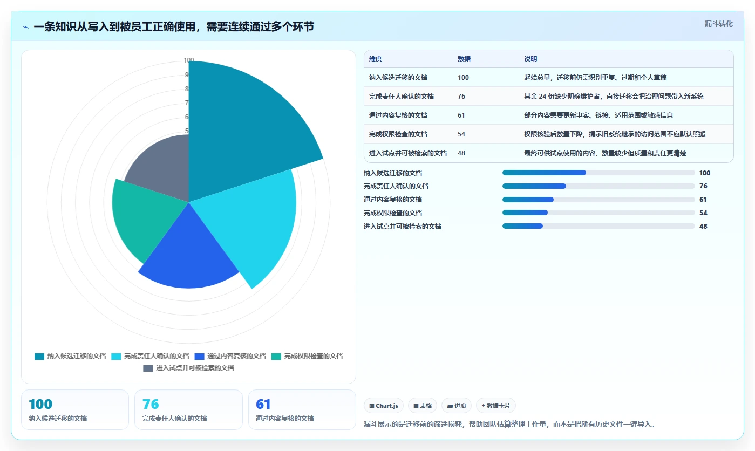Select table row 纳入候选迁移的文档
This screenshot has width=755, height=451.
click(549, 77)
